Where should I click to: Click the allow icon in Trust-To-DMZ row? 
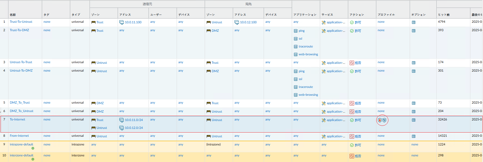coord(352,31)
